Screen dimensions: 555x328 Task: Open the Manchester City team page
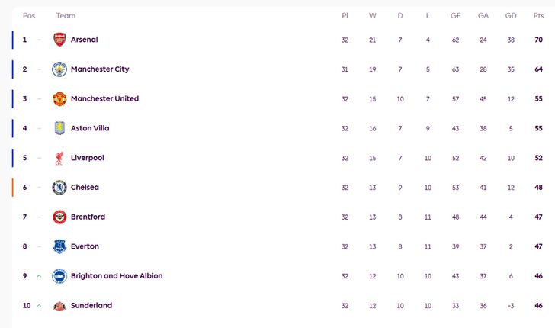coord(100,69)
